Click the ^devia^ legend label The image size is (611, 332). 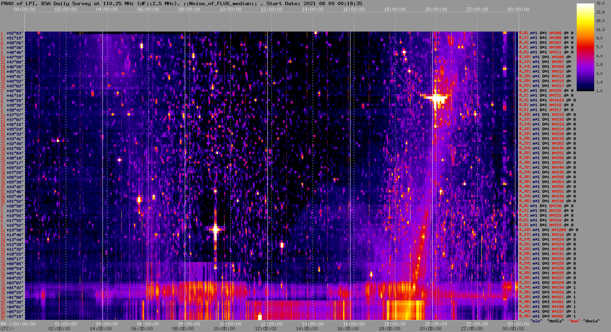click(x=591, y=321)
